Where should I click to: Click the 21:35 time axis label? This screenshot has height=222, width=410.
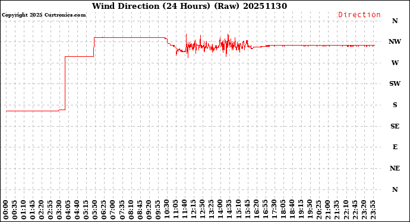[336, 210]
